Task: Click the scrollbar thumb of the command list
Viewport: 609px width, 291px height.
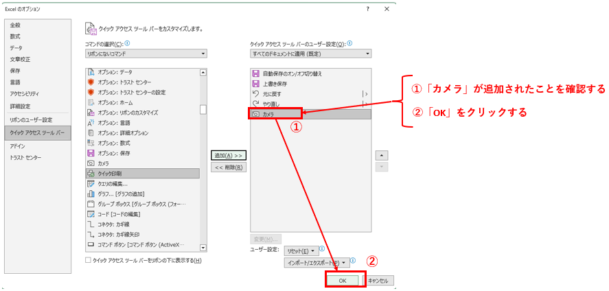Action: pos(203,109)
